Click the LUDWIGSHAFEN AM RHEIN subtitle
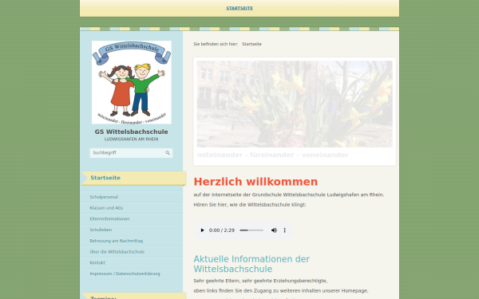 point(132,140)
